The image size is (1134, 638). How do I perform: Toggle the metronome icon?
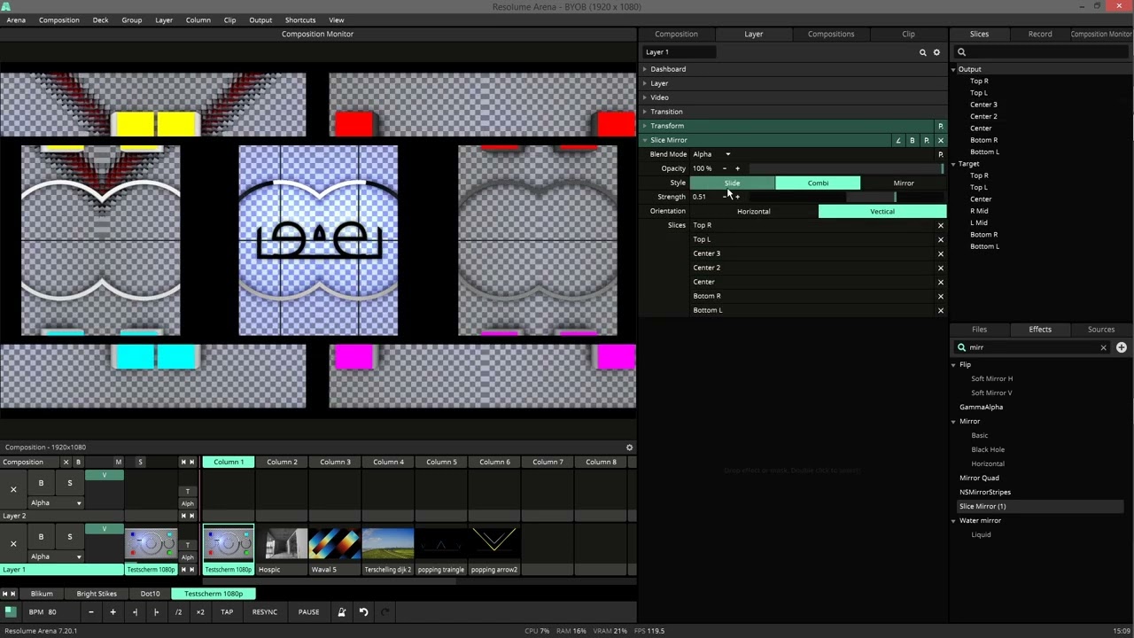coord(341,612)
